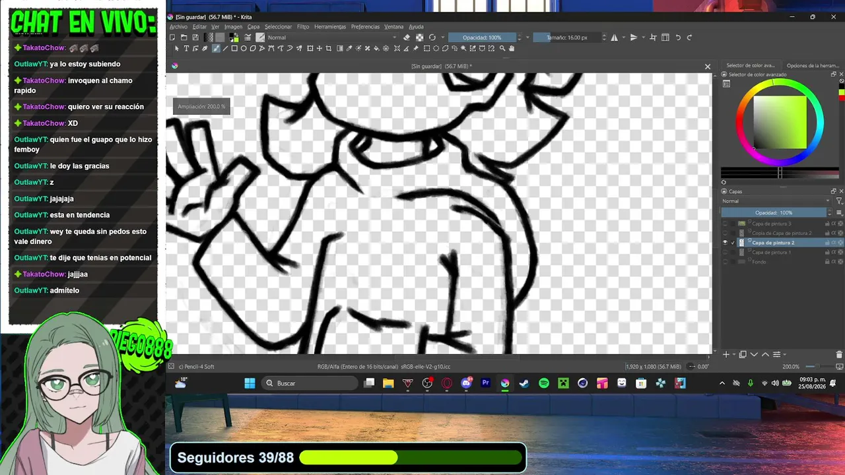Screen dimensions: 845x475
Task: Select the Pan hand tool
Action: pos(512,48)
